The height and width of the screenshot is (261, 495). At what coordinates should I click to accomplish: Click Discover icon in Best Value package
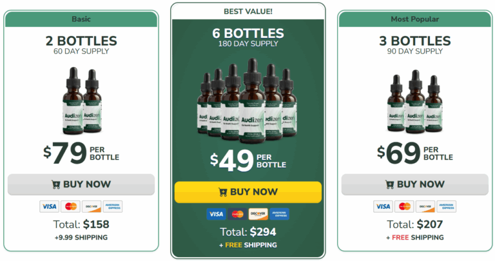click(258, 214)
